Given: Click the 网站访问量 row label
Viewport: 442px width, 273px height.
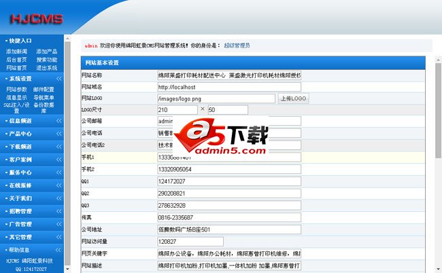Looking at the screenshot, I should [95, 242].
